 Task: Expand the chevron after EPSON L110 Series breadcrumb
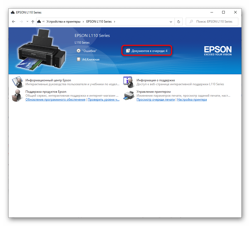tap(115, 22)
